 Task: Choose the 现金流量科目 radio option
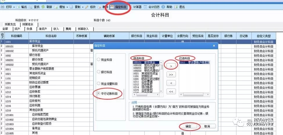(x=99, y=84)
